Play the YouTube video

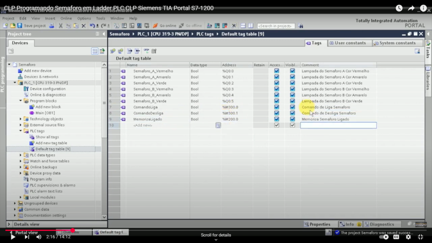[x=13, y=237]
